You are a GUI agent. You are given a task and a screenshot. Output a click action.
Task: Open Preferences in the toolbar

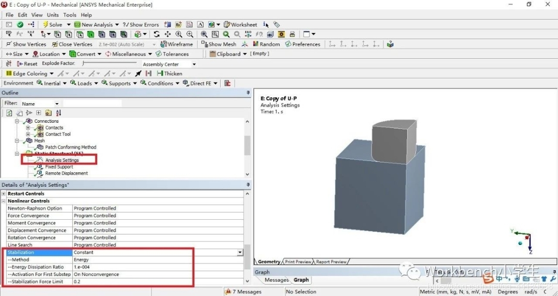click(303, 44)
